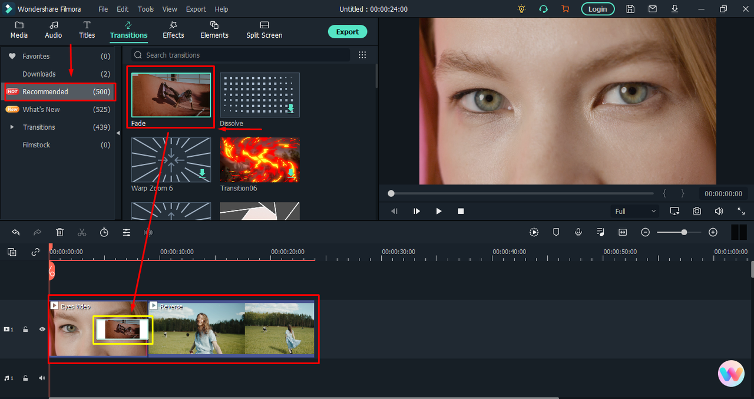Open the speed timer tool
The height and width of the screenshot is (399, 754).
pyautogui.click(x=104, y=233)
